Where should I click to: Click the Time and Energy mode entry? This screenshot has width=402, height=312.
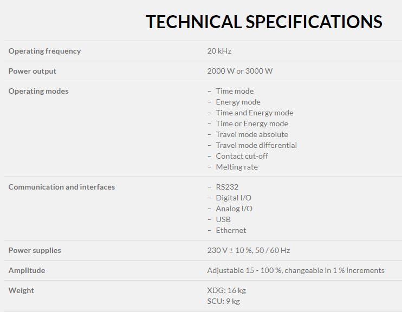pos(254,113)
